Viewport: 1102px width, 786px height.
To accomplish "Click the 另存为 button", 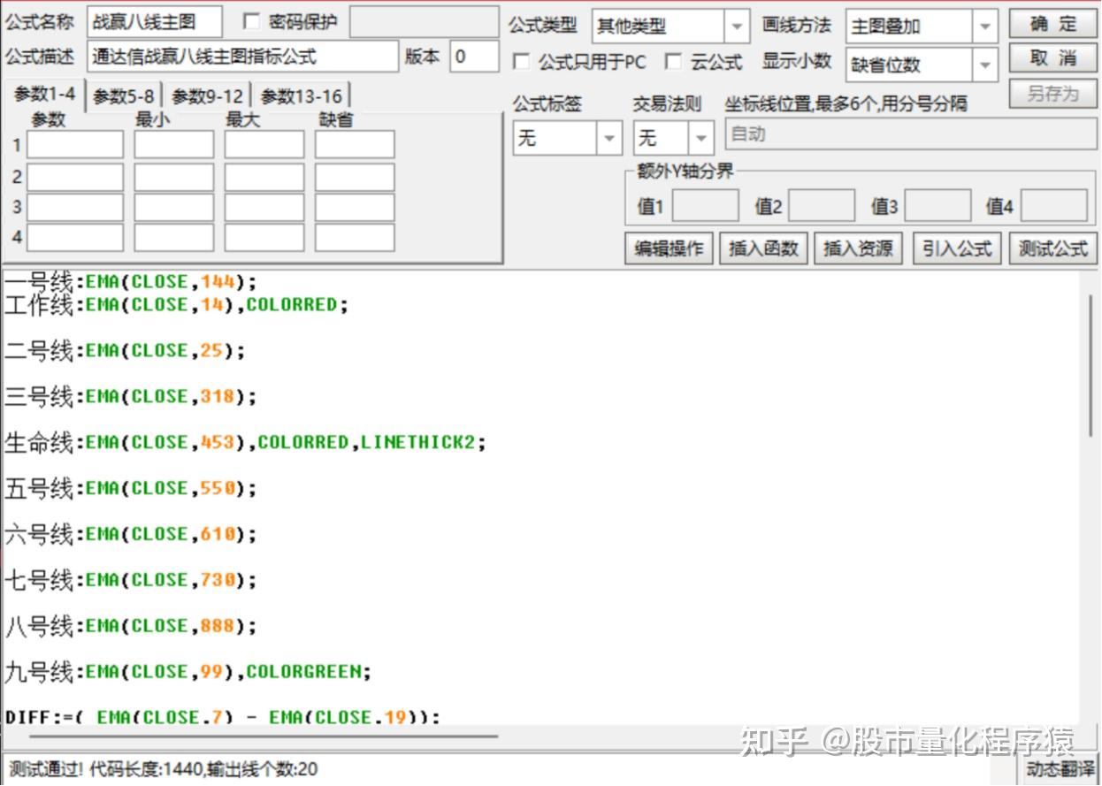I will (x=1053, y=94).
